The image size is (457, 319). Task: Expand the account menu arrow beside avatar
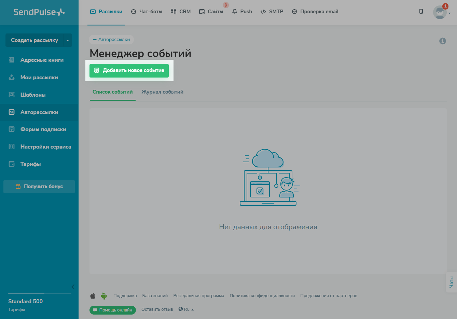(449, 13)
